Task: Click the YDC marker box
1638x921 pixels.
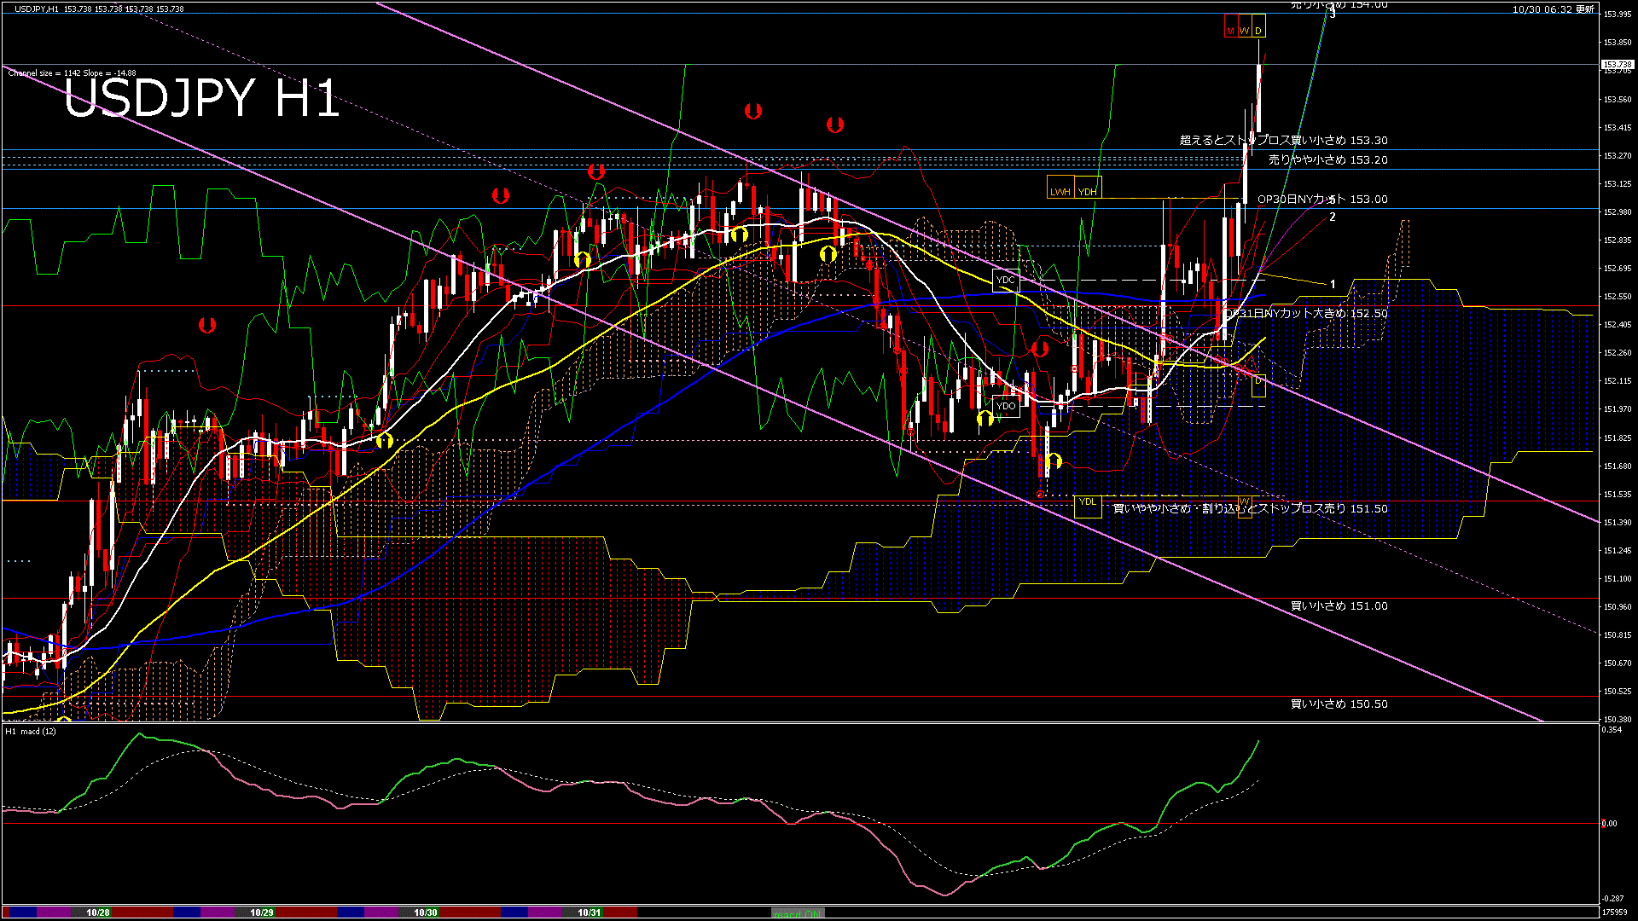Action: [x=1006, y=280]
